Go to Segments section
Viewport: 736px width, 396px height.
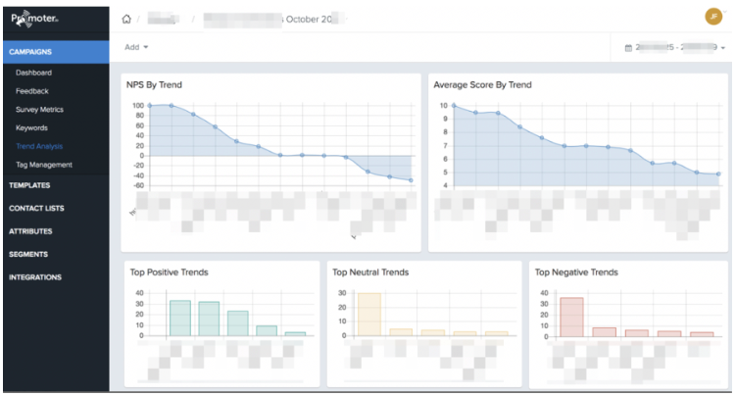[x=28, y=254]
